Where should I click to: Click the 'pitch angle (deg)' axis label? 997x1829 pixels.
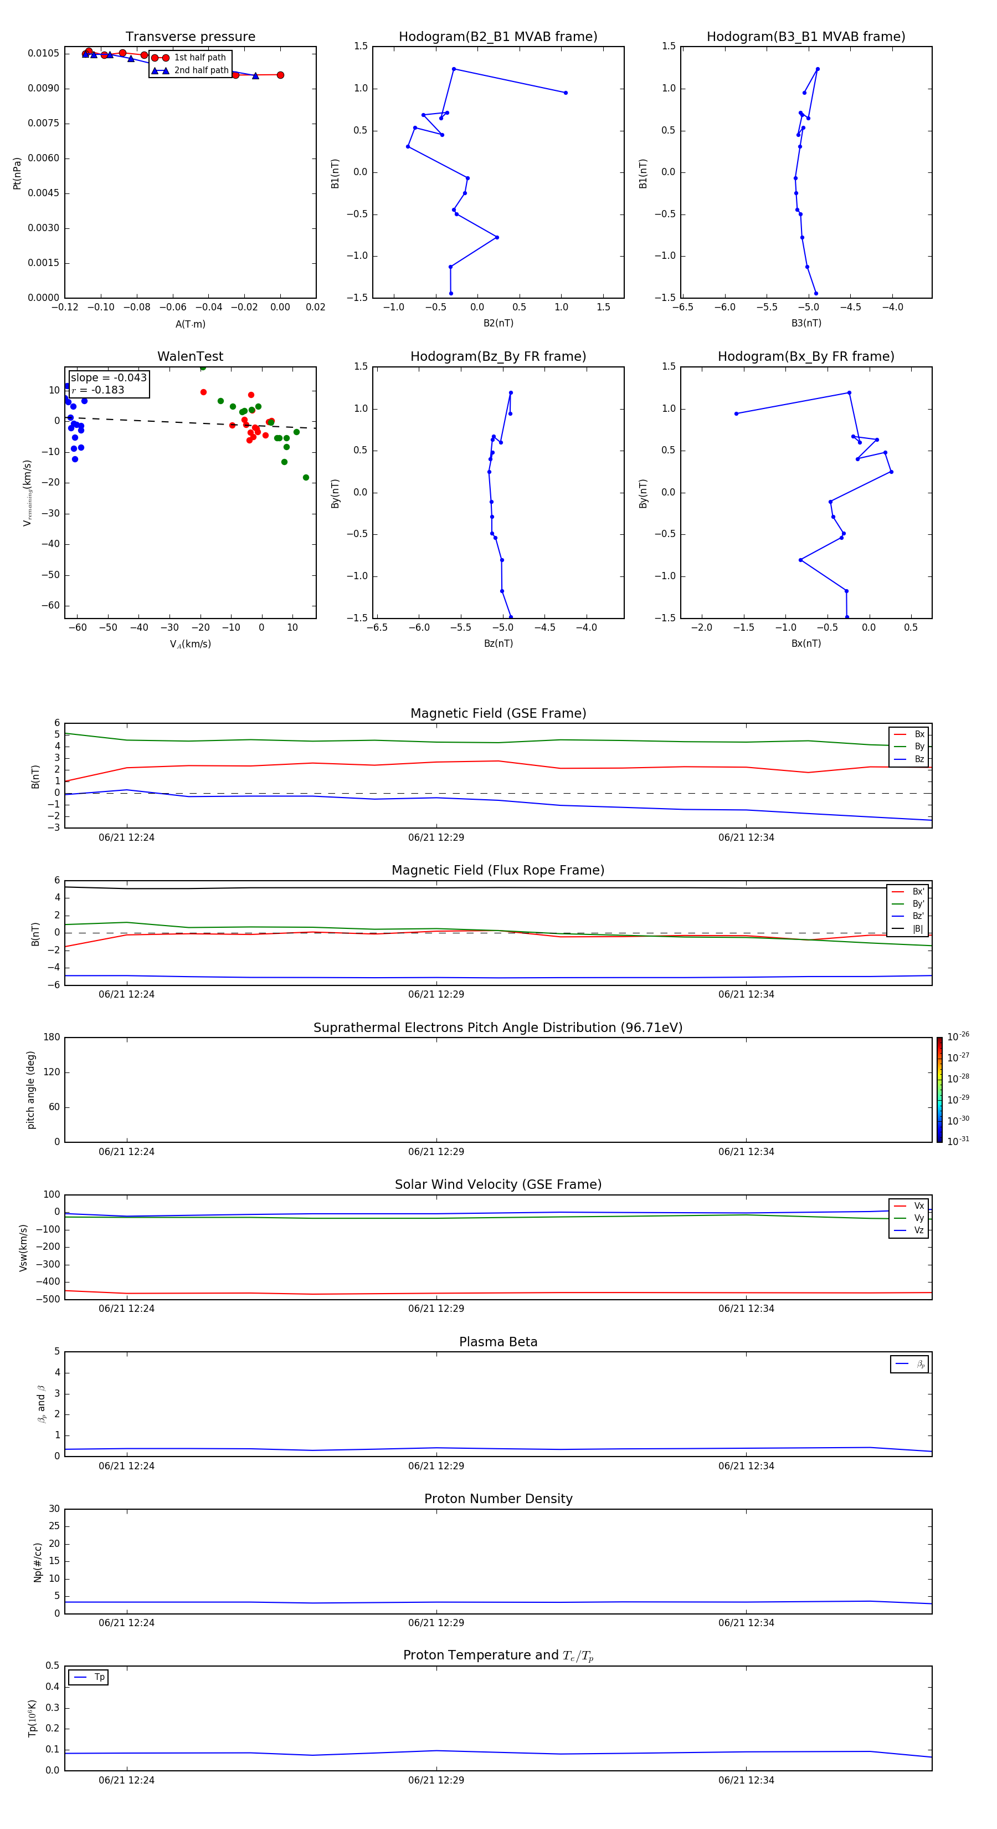point(30,1090)
